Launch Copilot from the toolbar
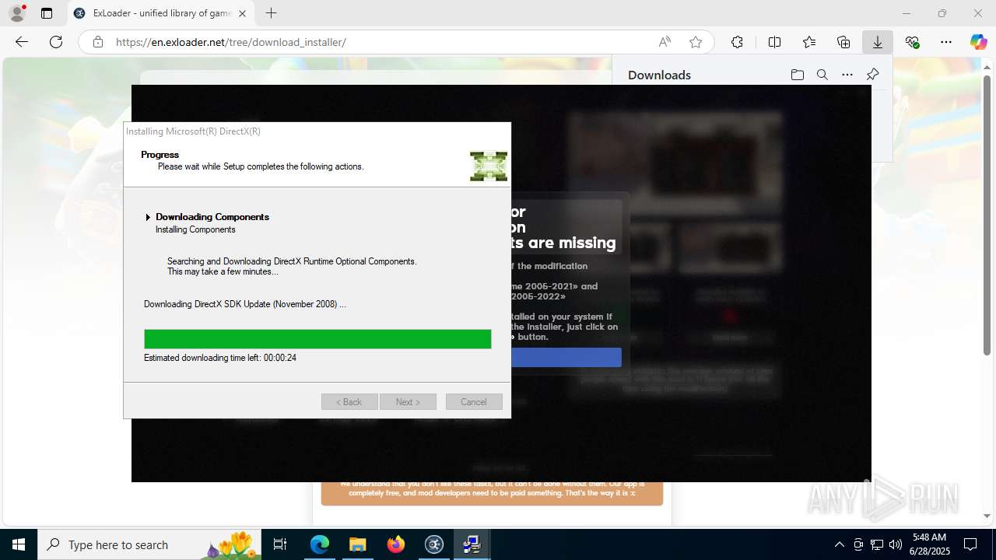Viewport: 996px width, 560px height. click(x=978, y=42)
